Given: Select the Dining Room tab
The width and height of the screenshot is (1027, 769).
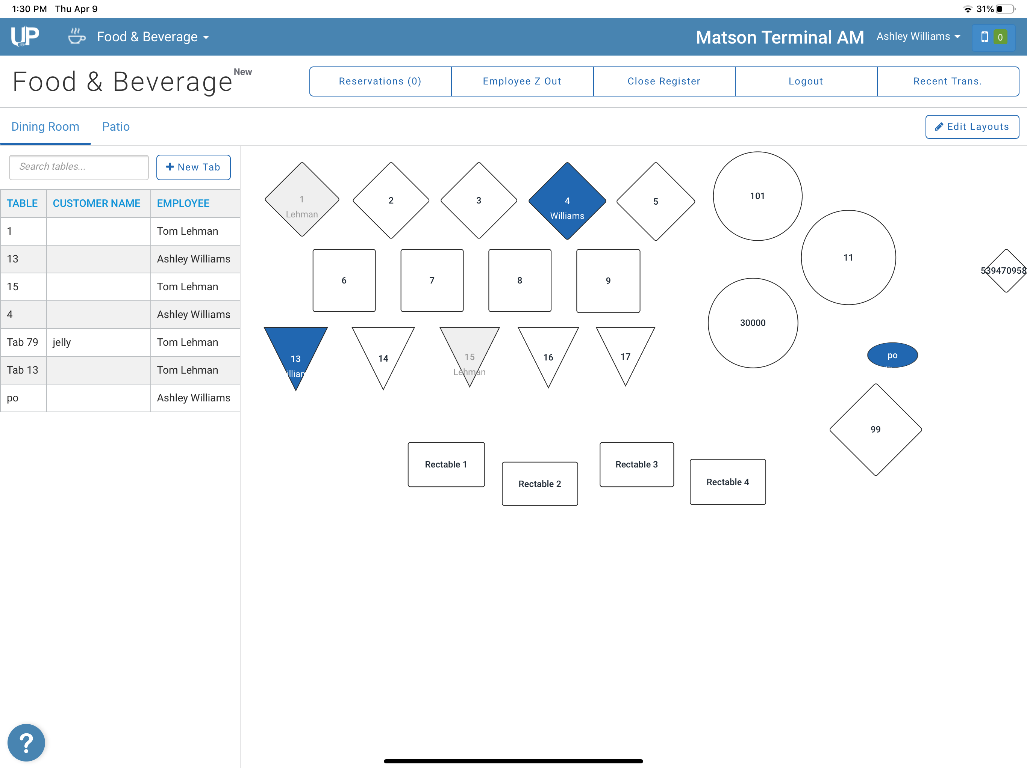Looking at the screenshot, I should [45, 127].
